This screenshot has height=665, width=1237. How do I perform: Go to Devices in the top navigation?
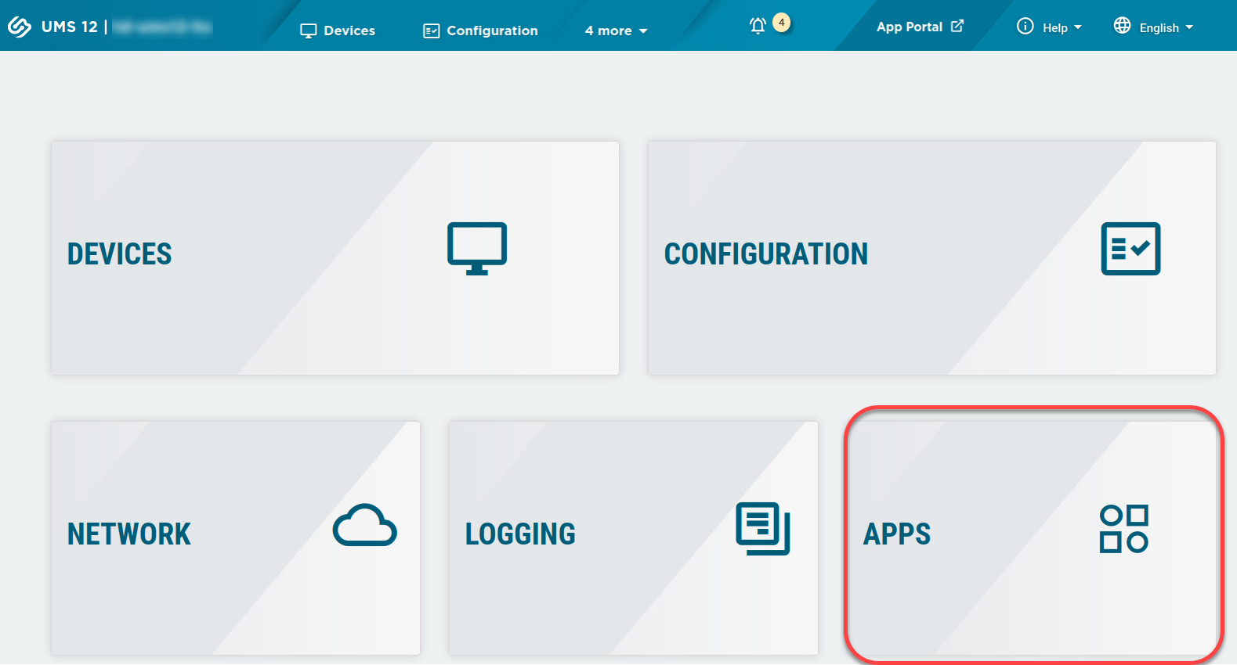coord(338,31)
